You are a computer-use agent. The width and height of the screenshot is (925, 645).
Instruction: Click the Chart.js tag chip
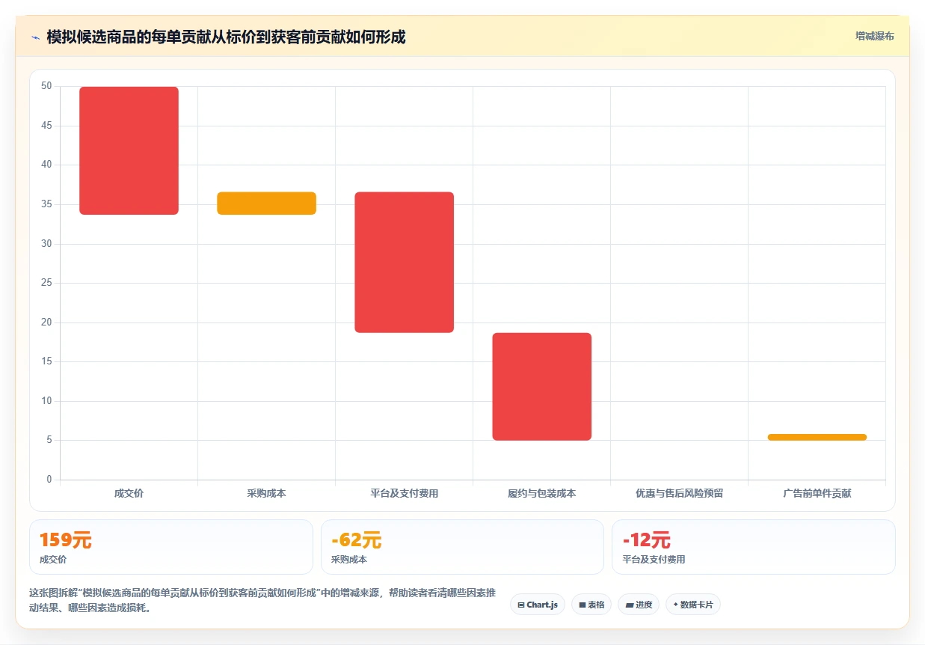point(538,605)
